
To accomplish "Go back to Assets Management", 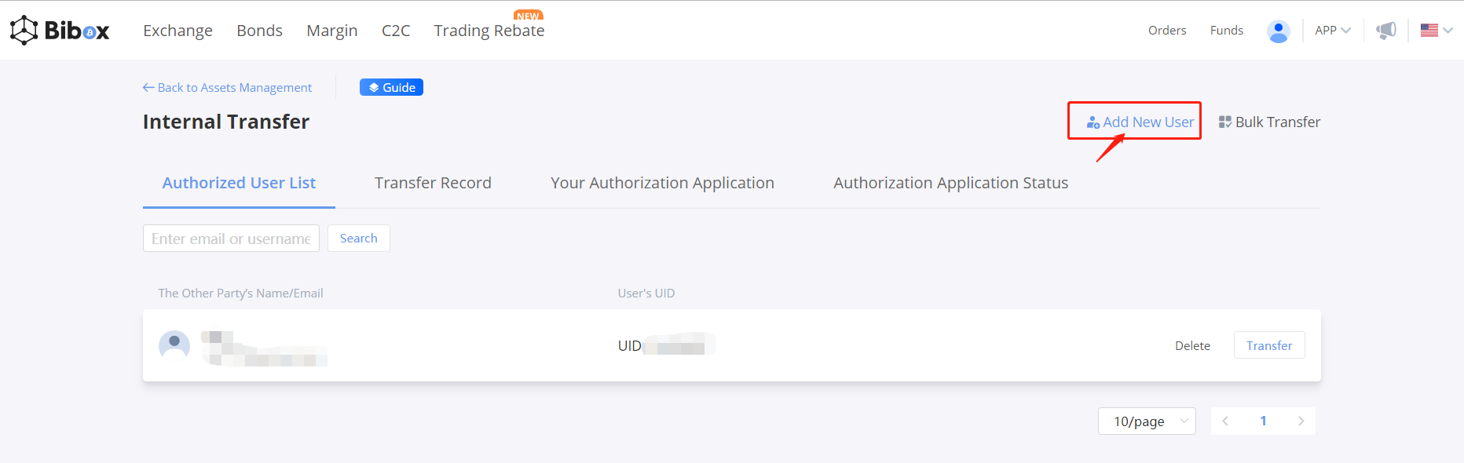I will (x=227, y=87).
